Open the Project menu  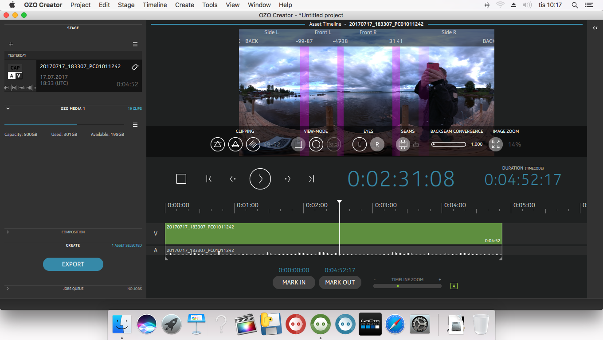tap(81, 5)
